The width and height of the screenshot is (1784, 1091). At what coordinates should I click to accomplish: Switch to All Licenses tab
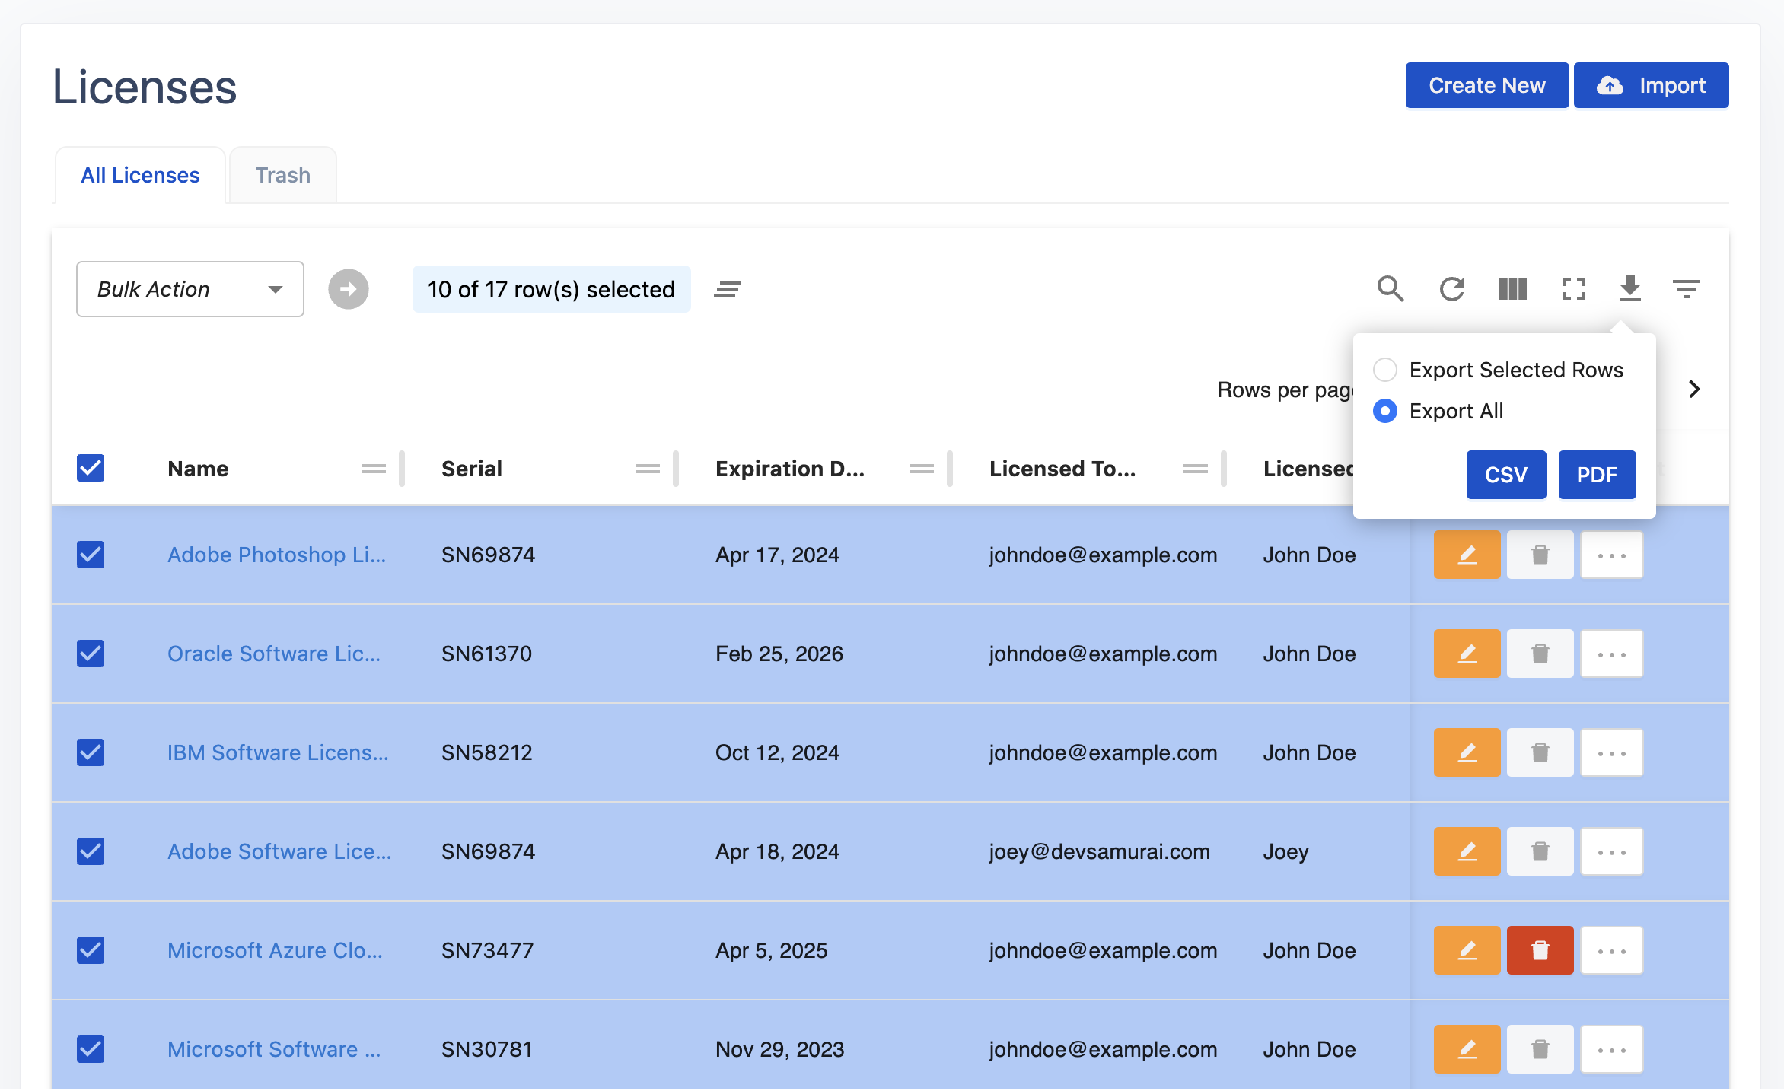(140, 175)
